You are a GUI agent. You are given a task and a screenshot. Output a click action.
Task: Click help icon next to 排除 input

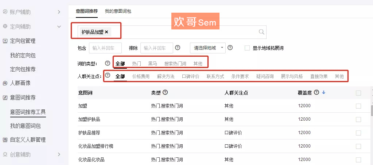point(178,48)
